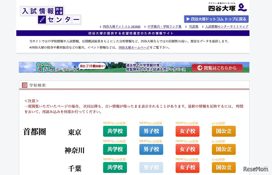Click the pencil icon in the 入試情報センター logo
This screenshot has height=175, width=272.
42,19
